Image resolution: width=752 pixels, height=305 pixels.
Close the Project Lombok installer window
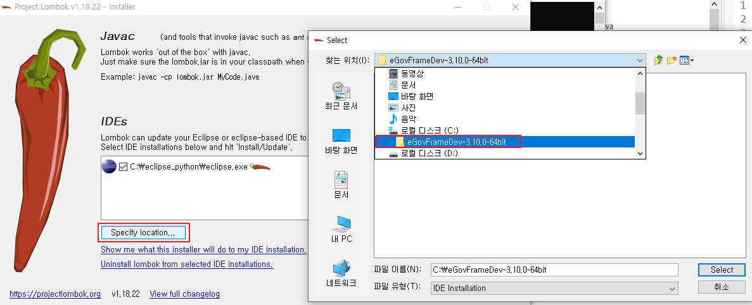pos(516,7)
